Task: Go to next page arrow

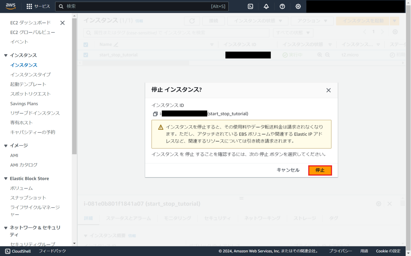Action: (382, 32)
